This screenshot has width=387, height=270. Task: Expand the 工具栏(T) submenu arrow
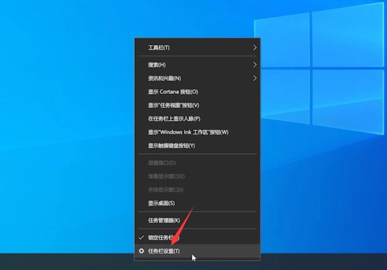(x=254, y=47)
